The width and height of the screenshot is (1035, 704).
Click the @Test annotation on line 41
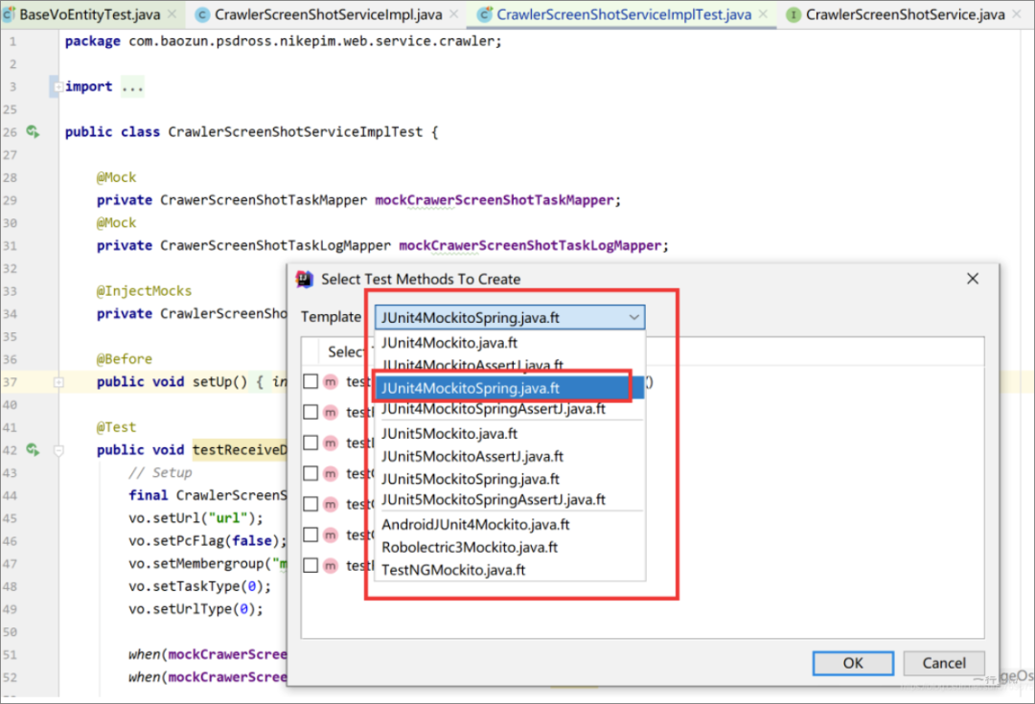click(116, 427)
